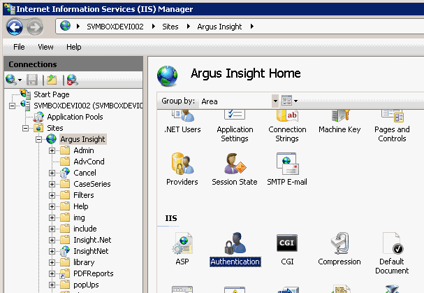Viewport: 424px width, 293px height.
Task: Select the Insight.Net folder in tree
Action: click(92, 240)
